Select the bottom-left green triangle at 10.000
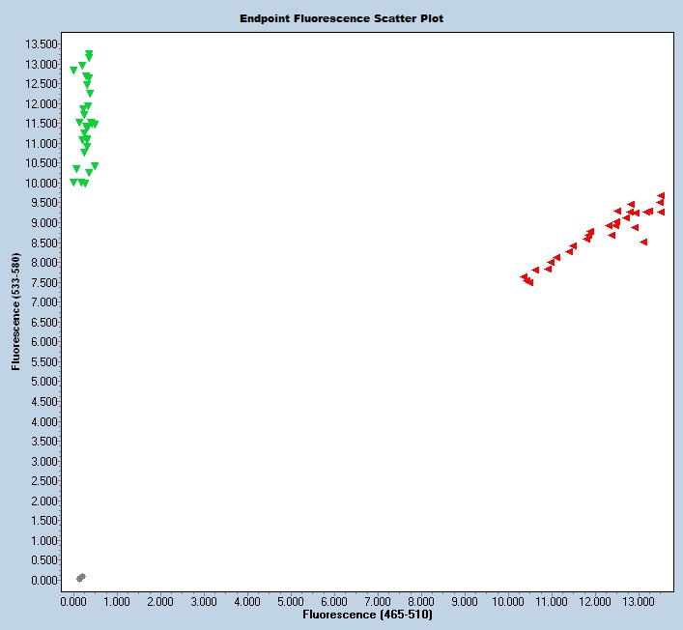 pos(73,183)
